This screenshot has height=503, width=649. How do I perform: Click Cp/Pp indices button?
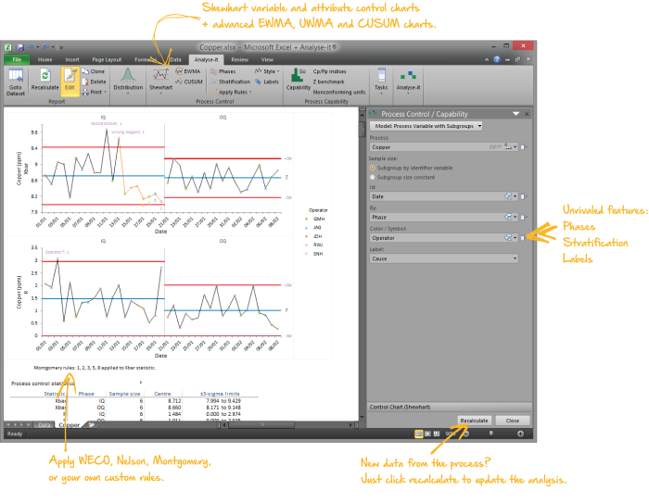[x=329, y=71]
